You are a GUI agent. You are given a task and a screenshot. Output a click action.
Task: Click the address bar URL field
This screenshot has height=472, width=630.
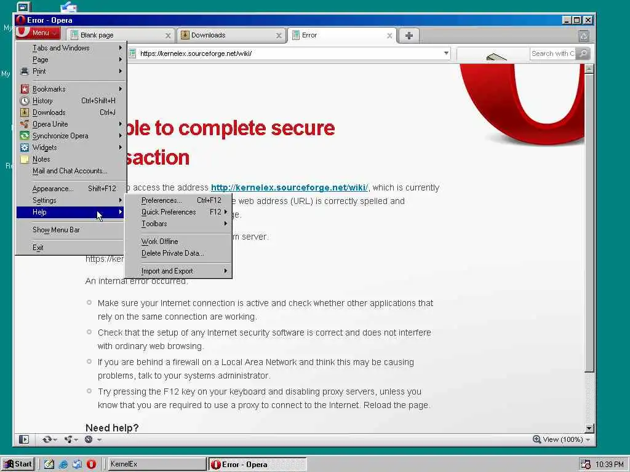[289, 53]
